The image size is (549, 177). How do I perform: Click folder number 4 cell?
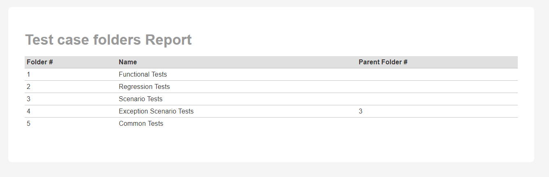pyautogui.click(x=29, y=111)
